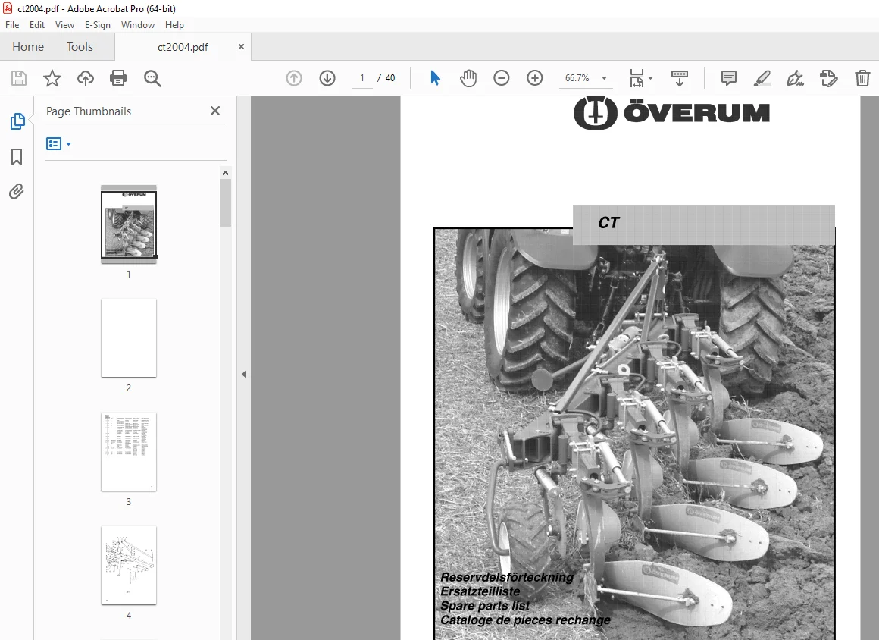Close the ct2004.pdf tab

(x=241, y=47)
